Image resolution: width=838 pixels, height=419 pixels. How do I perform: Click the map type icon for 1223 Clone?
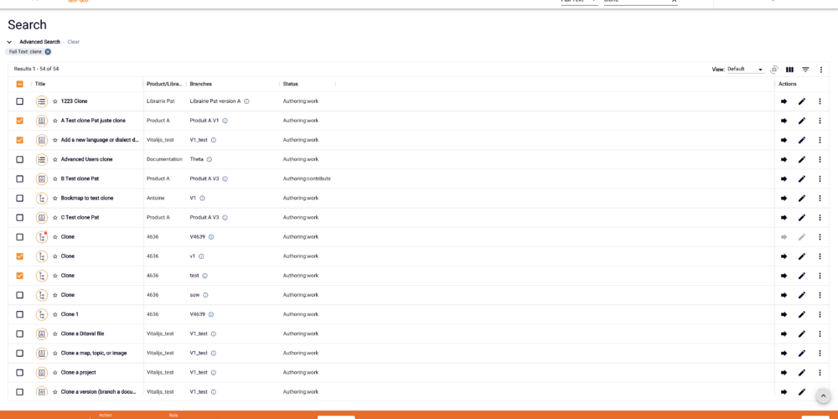[42, 101]
